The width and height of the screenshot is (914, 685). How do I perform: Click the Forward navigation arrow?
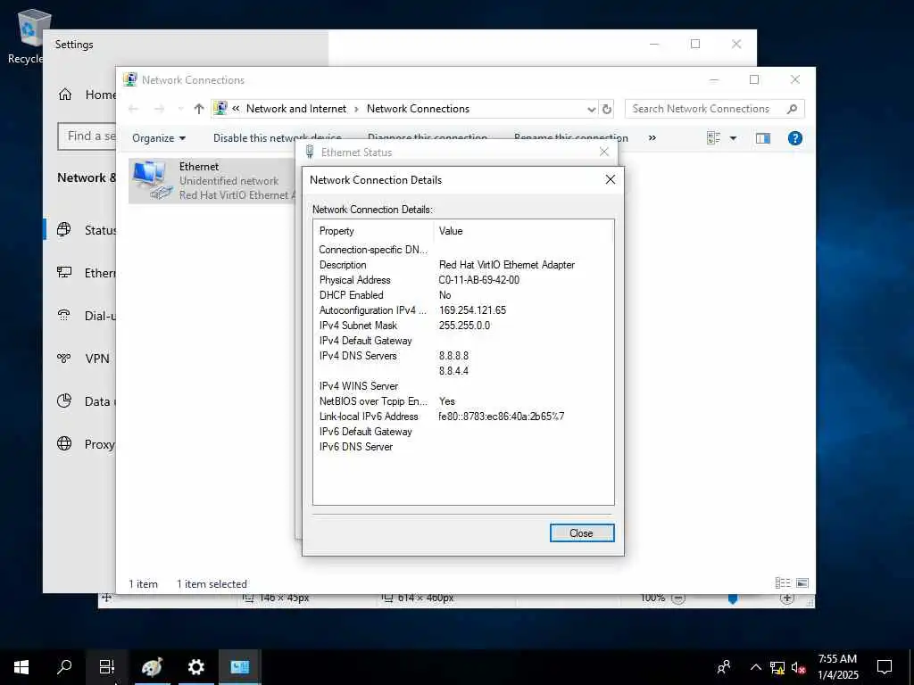pyautogui.click(x=159, y=109)
